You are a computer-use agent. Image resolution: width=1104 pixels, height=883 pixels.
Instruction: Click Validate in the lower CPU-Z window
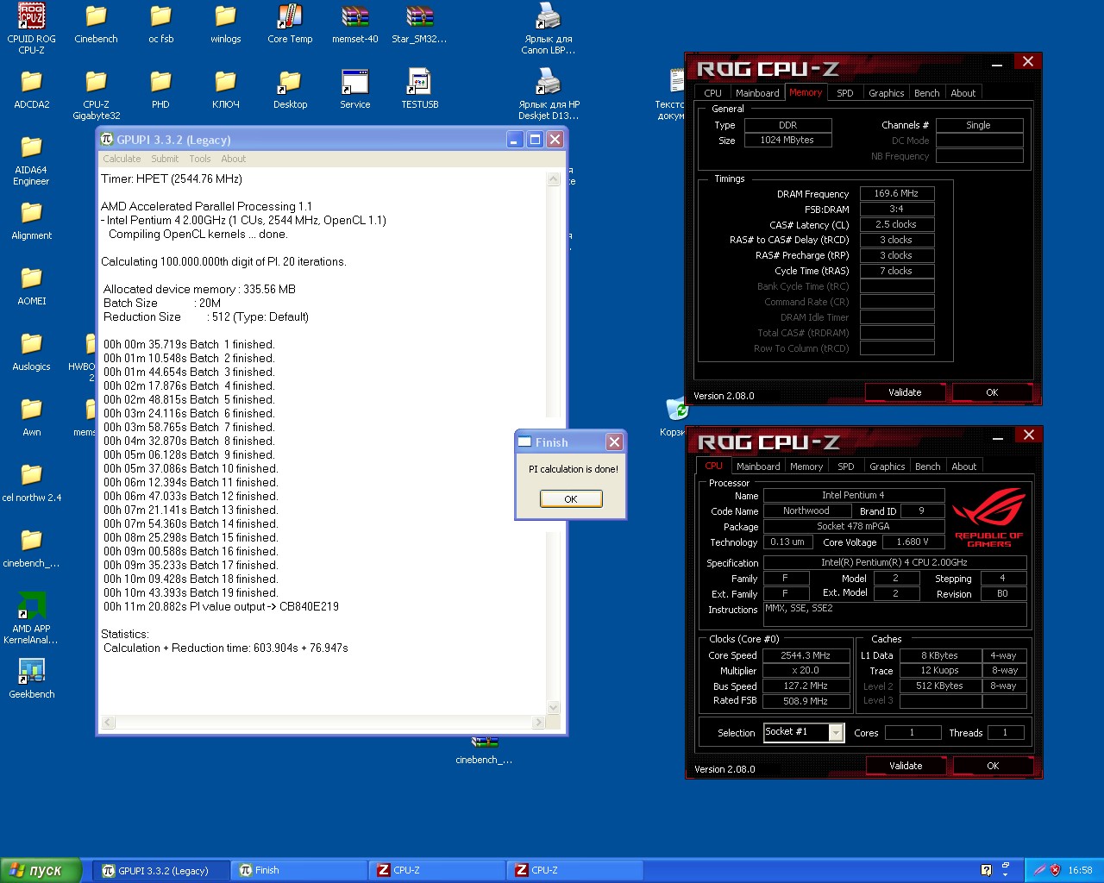pos(906,766)
